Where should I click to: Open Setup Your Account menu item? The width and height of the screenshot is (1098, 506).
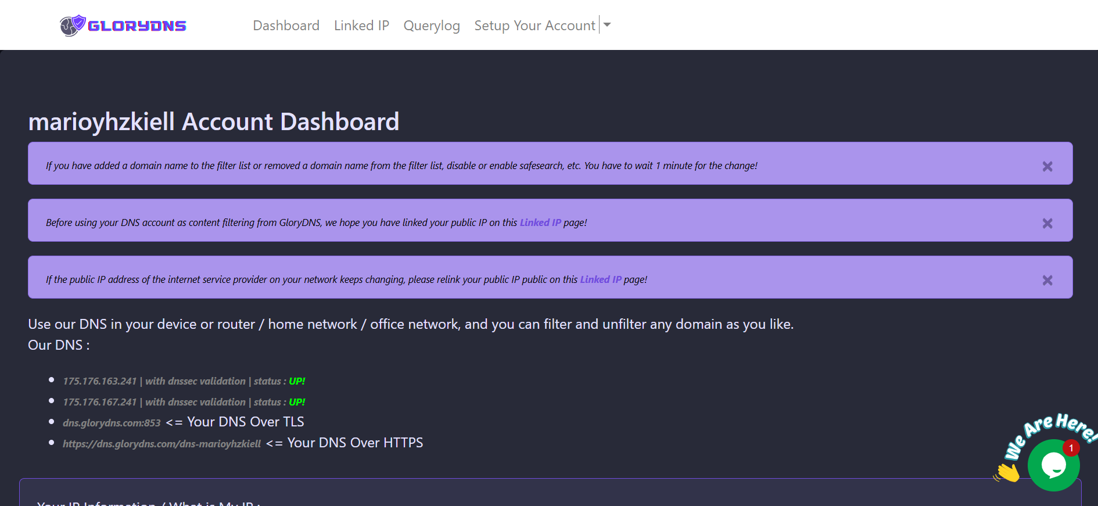[x=534, y=26]
